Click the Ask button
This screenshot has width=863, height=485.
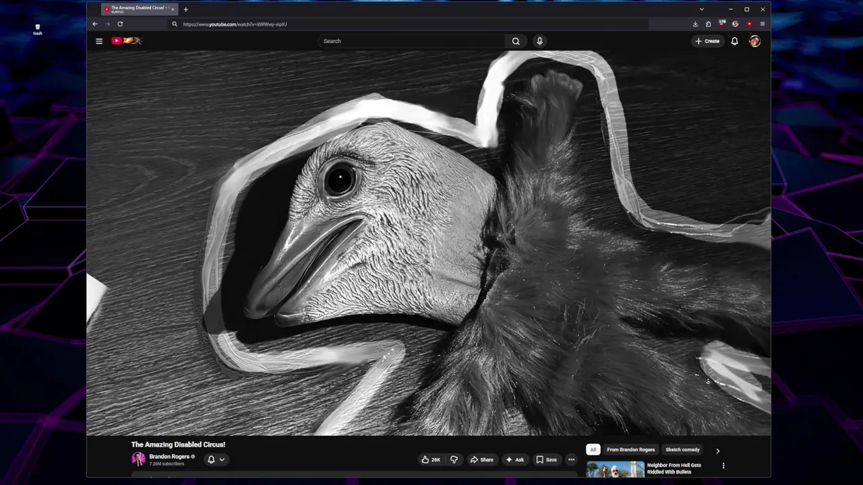pyautogui.click(x=514, y=459)
